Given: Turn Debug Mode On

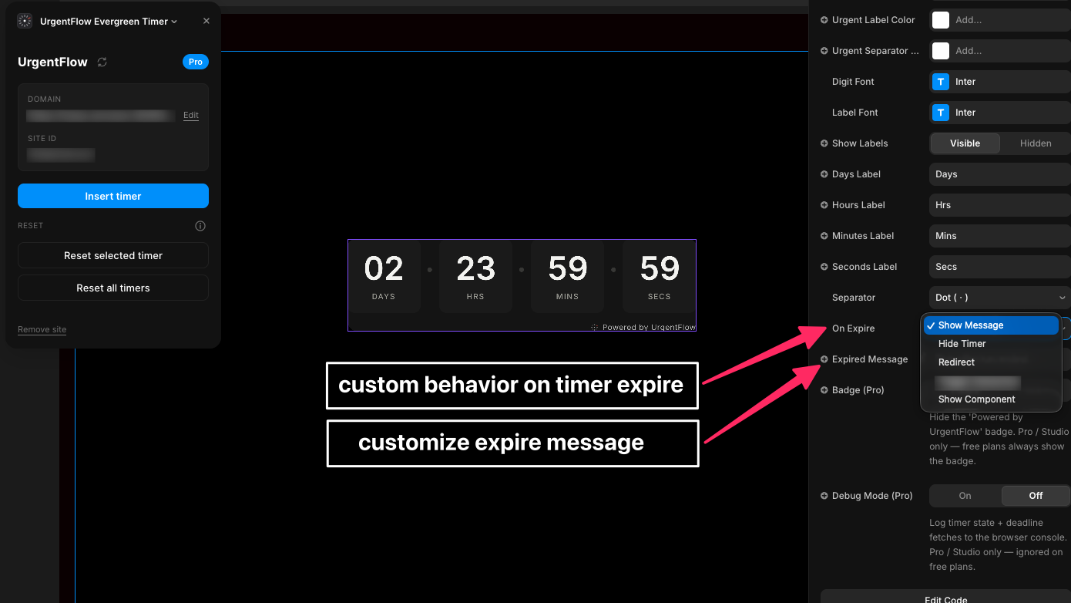Looking at the screenshot, I should pos(965,496).
